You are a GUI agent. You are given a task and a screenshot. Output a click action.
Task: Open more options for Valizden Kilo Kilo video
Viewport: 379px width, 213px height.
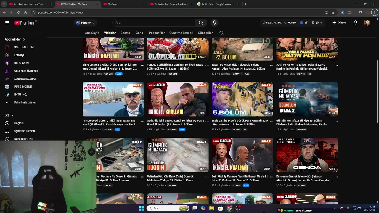pyautogui.click(x=207, y=177)
